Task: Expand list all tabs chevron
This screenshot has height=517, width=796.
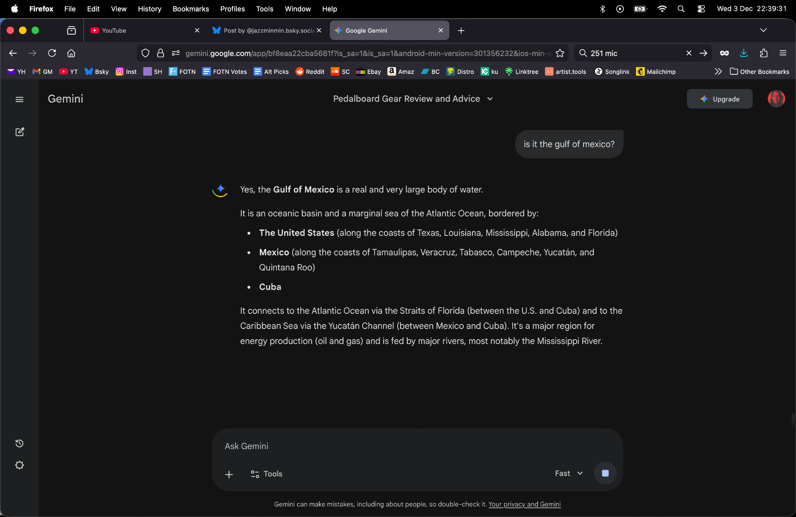Action: coord(763,30)
